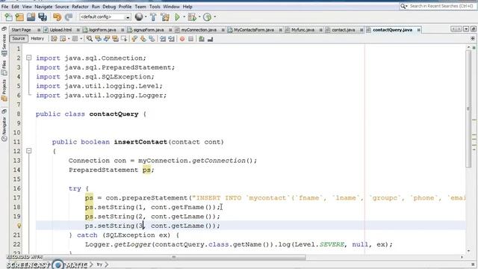Switch to the loginForm.java tab
478x269 pixels.
coord(102,30)
